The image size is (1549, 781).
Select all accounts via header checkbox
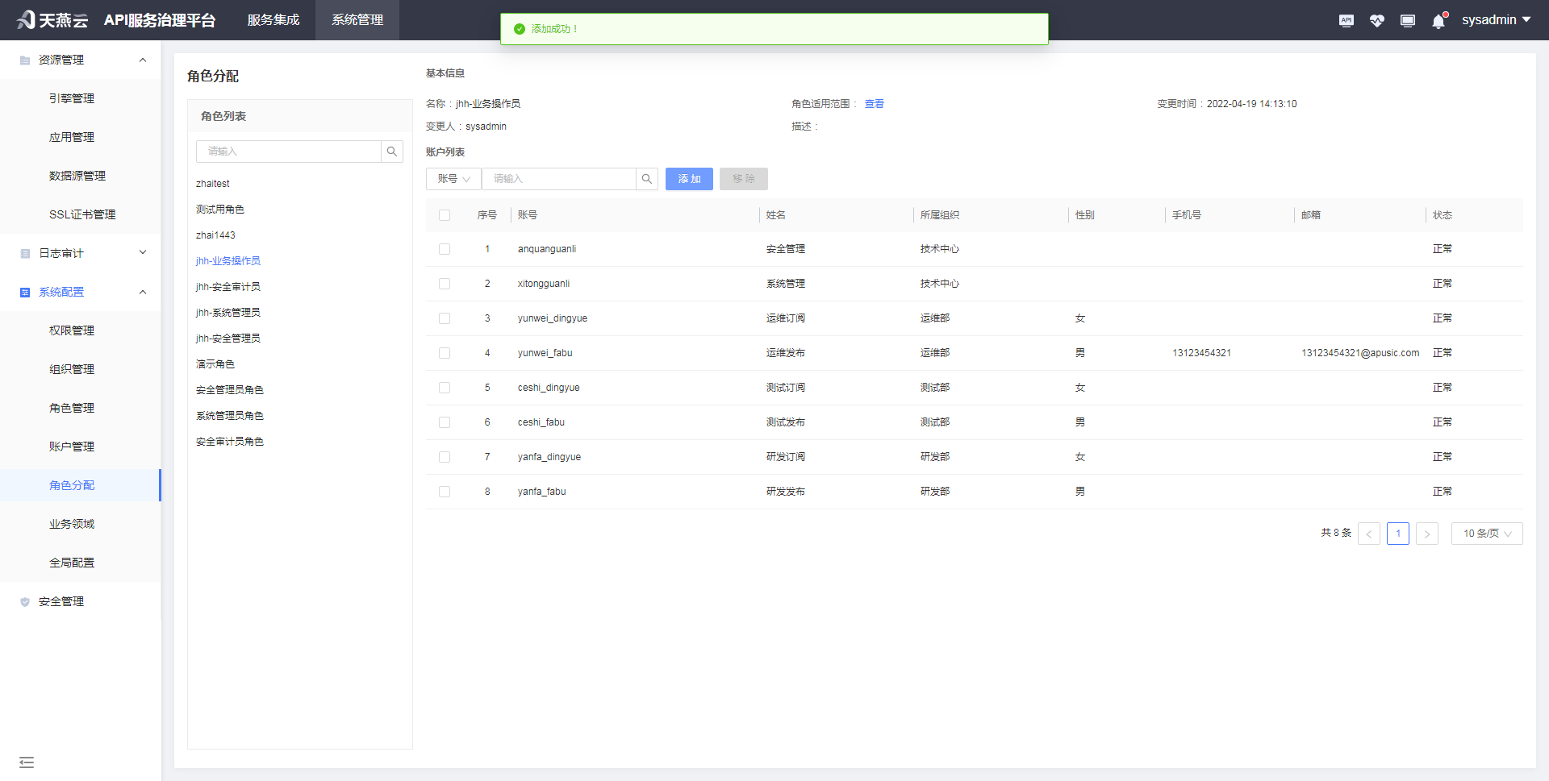[445, 215]
